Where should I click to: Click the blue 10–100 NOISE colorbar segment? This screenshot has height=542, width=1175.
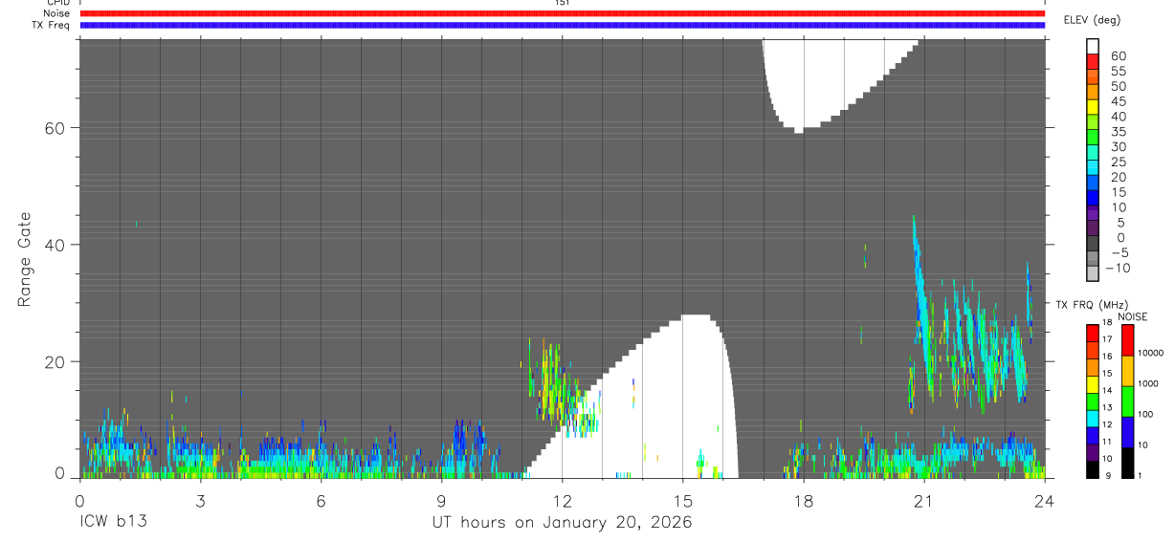1127,431
